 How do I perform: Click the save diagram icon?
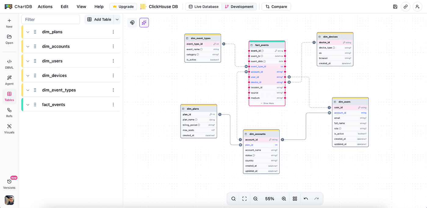click(x=395, y=6)
